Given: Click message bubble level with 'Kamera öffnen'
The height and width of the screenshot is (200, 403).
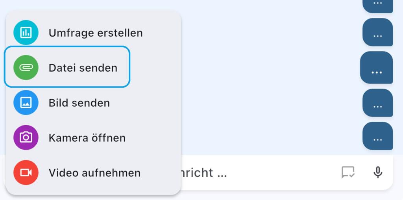Looking at the screenshot, I should [377, 136].
